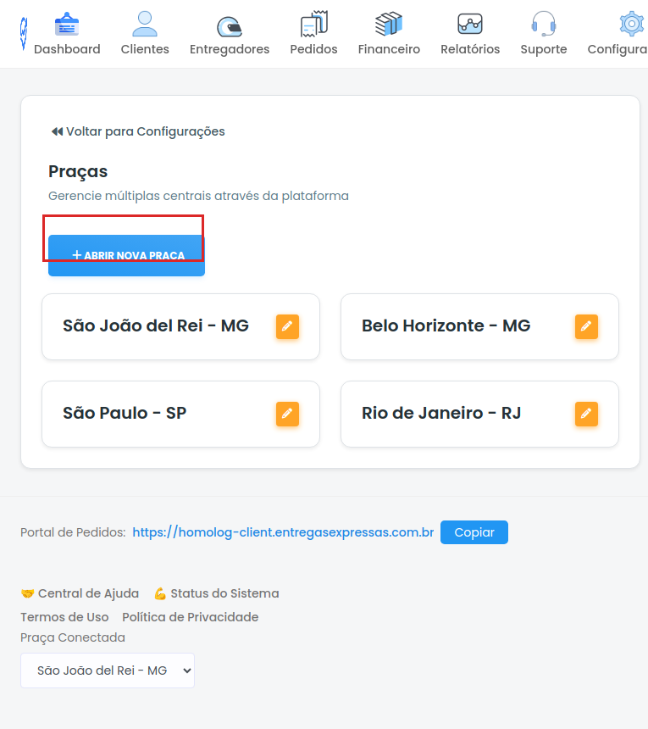This screenshot has width=648, height=729.
Task: Click the Abrir Nova Praça button
Action: click(x=126, y=255)
